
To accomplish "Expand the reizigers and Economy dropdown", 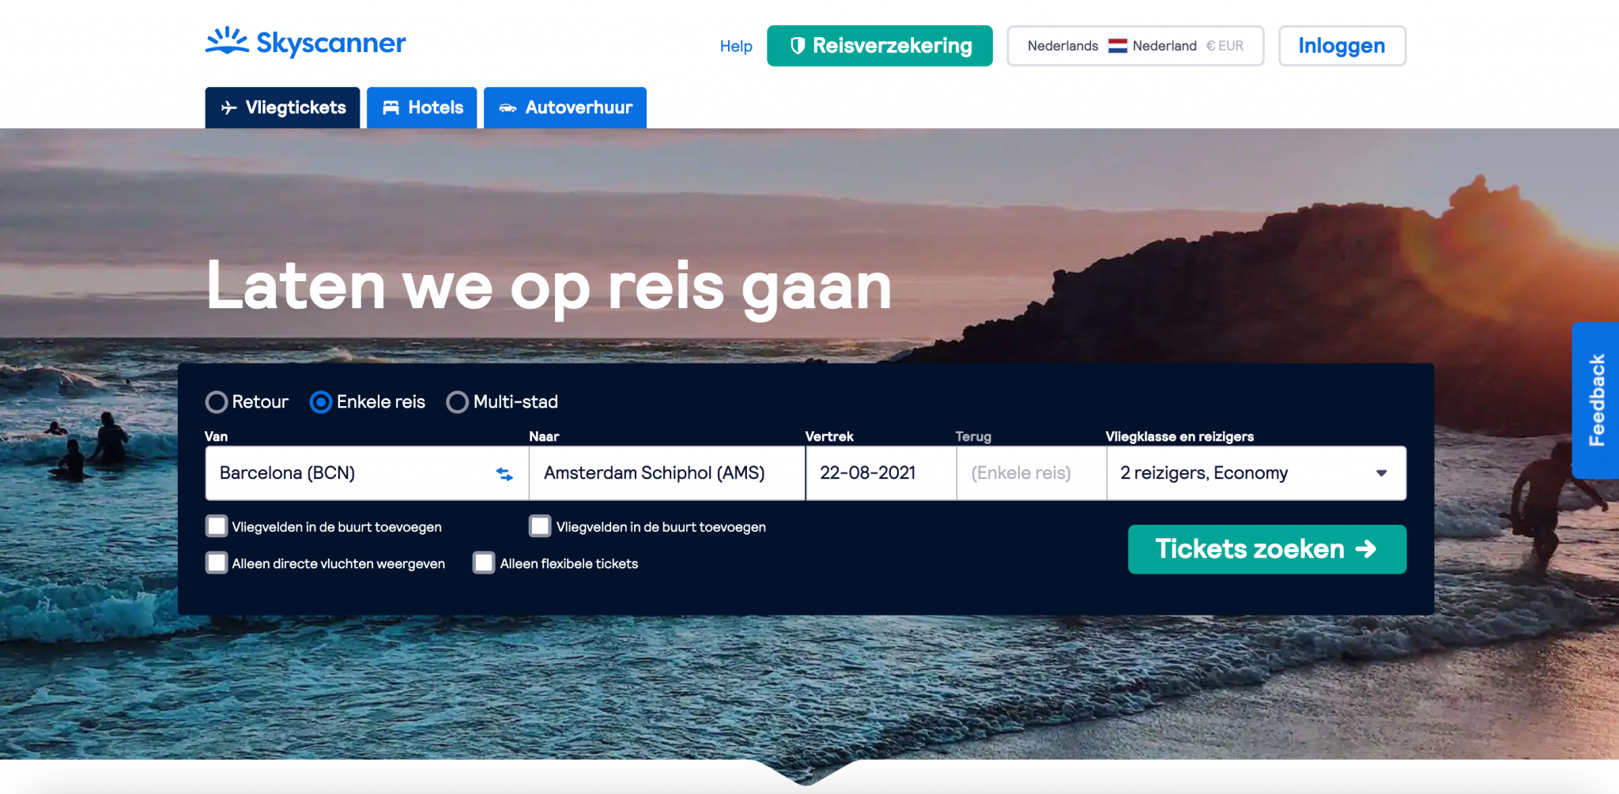I will coord(1256,473).
